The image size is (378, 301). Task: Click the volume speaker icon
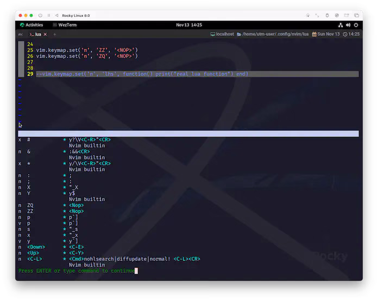coord(348,25)
